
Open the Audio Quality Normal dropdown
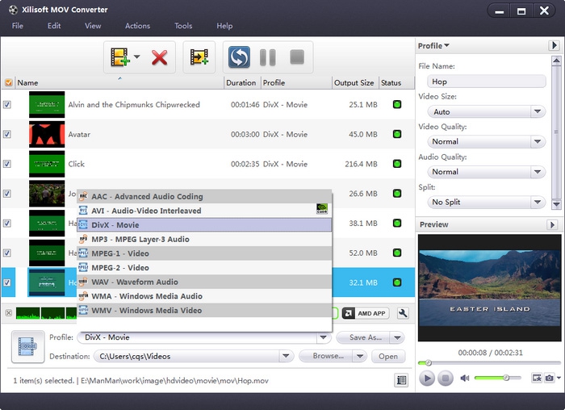(x=538, y=172)
